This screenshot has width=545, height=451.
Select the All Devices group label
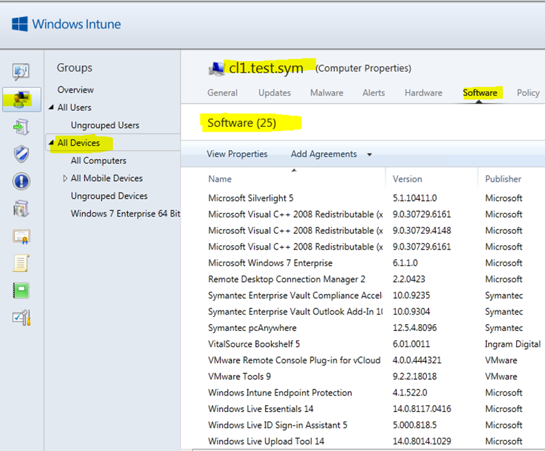[78, 143]
